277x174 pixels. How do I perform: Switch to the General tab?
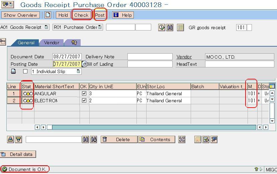(26, 43)
